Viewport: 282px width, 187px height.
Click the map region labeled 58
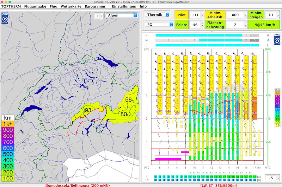[128, 99]
